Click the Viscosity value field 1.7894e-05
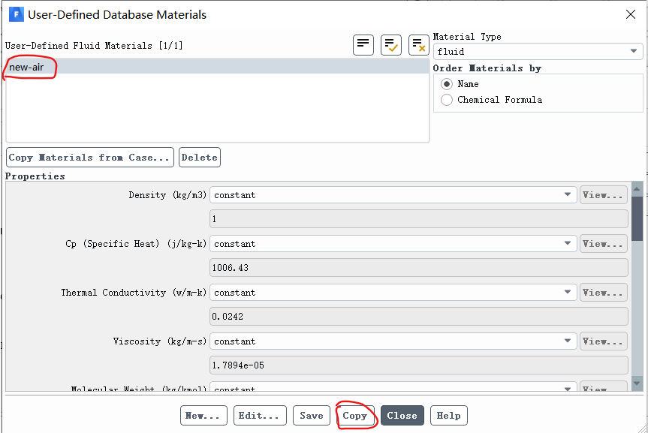 point(419,365)
